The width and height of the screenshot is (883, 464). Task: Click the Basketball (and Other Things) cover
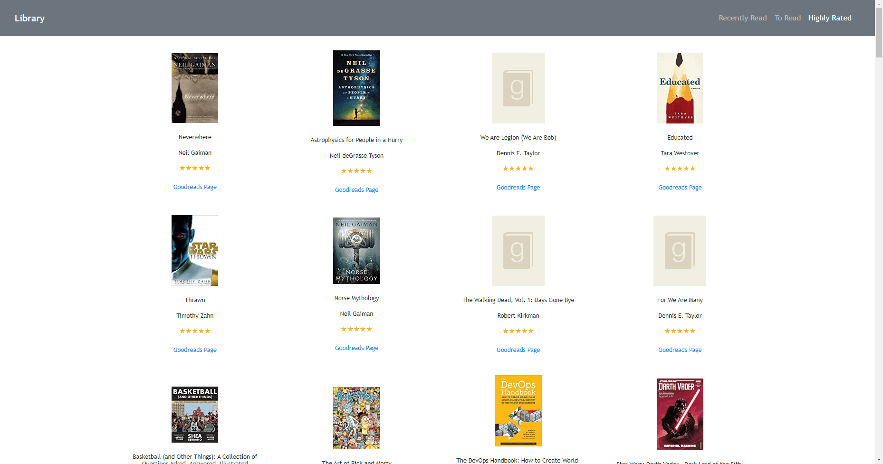[x=195, y=415]
